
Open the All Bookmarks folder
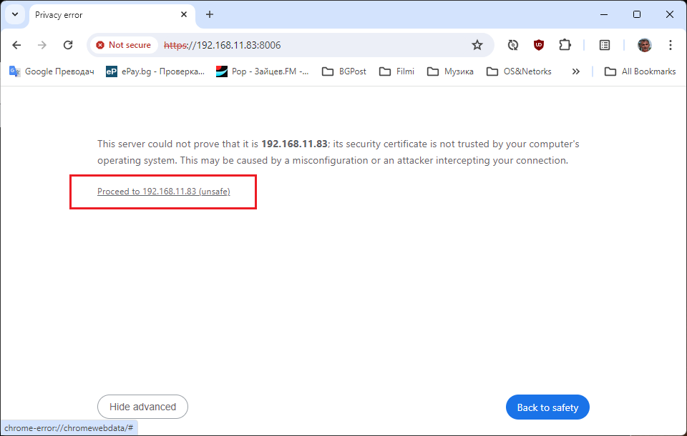(x=640, y=71)
